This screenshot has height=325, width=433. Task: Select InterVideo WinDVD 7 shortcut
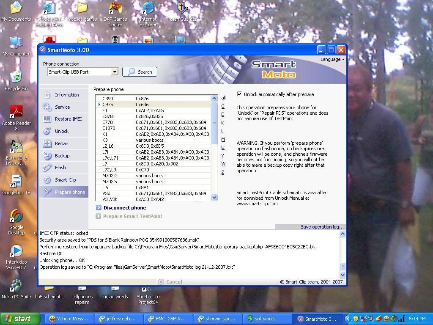coord(16,257)
